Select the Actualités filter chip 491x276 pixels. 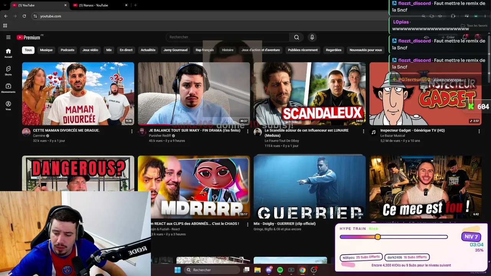point(148,50)
